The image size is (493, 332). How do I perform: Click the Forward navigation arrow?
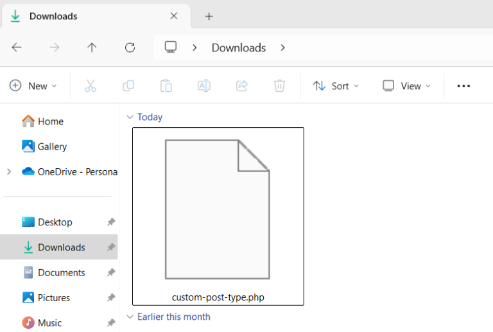[55, 48]
